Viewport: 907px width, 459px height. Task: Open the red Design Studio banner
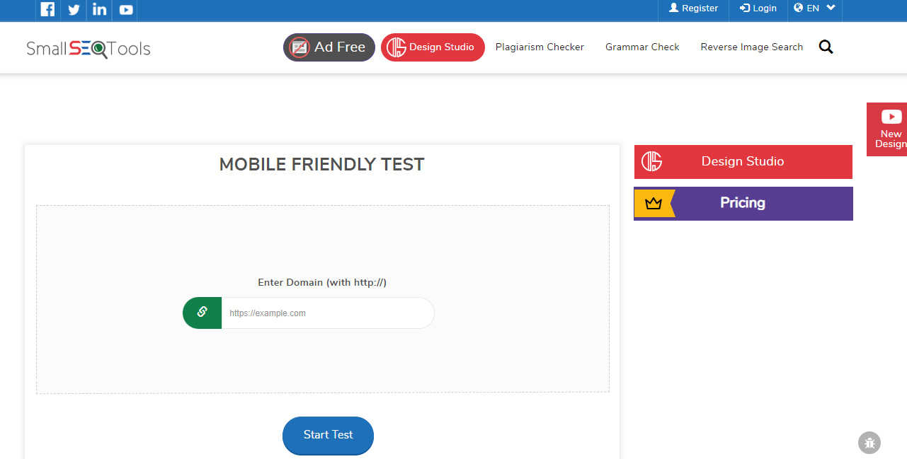click(742, 161)
